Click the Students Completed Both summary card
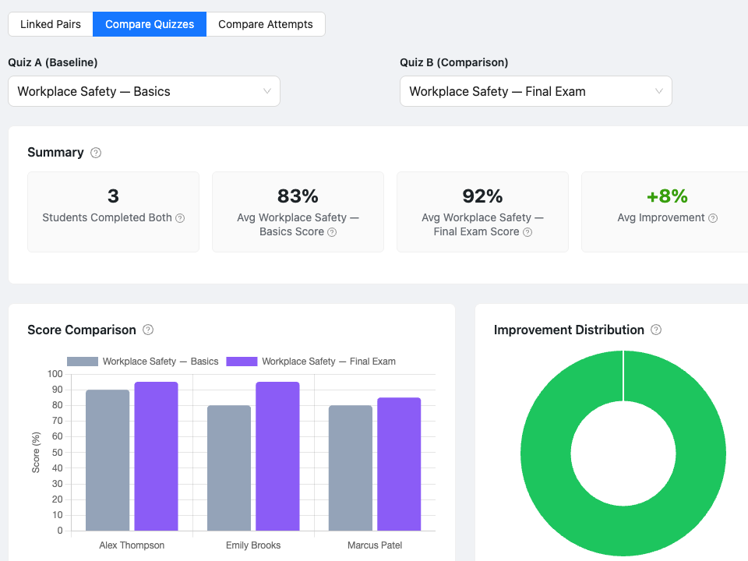Image resolution: width=748 pixels, height=561 pixels. coord(113,212)
